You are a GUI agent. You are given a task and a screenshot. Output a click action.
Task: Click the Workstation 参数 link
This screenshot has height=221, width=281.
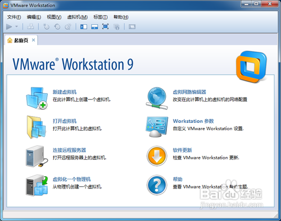193,121
